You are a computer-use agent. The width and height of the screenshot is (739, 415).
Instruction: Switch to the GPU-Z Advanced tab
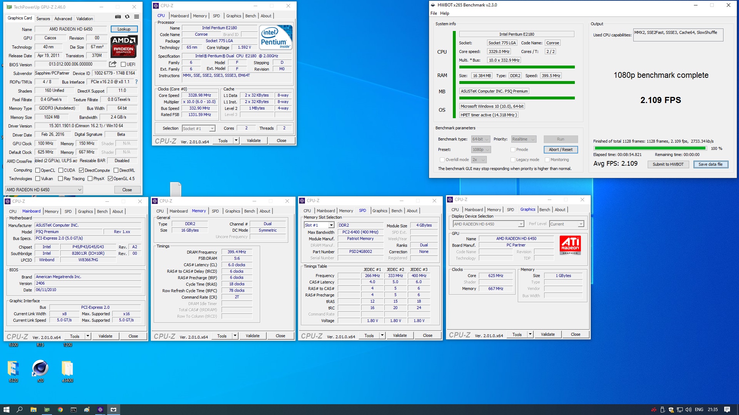point(63,18)
